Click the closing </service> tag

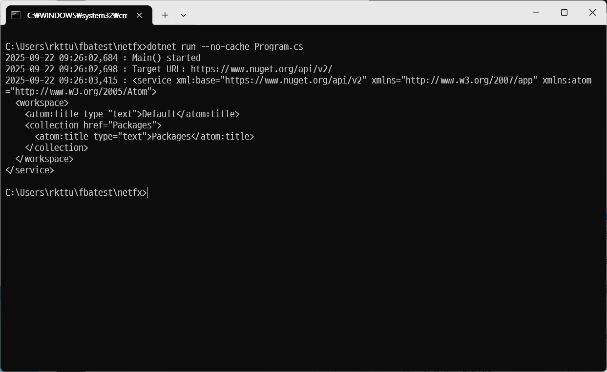pos(29,170)
